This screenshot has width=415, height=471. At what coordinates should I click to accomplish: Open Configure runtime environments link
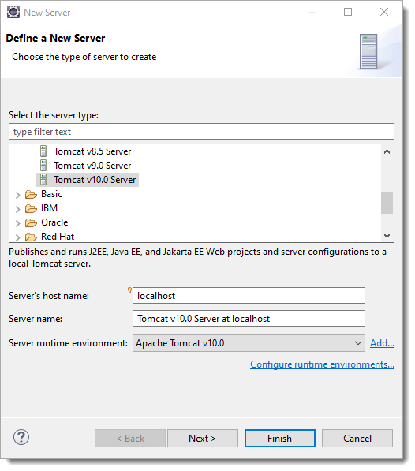click(322, 364)
